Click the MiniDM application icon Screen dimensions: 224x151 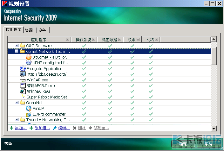28,108
